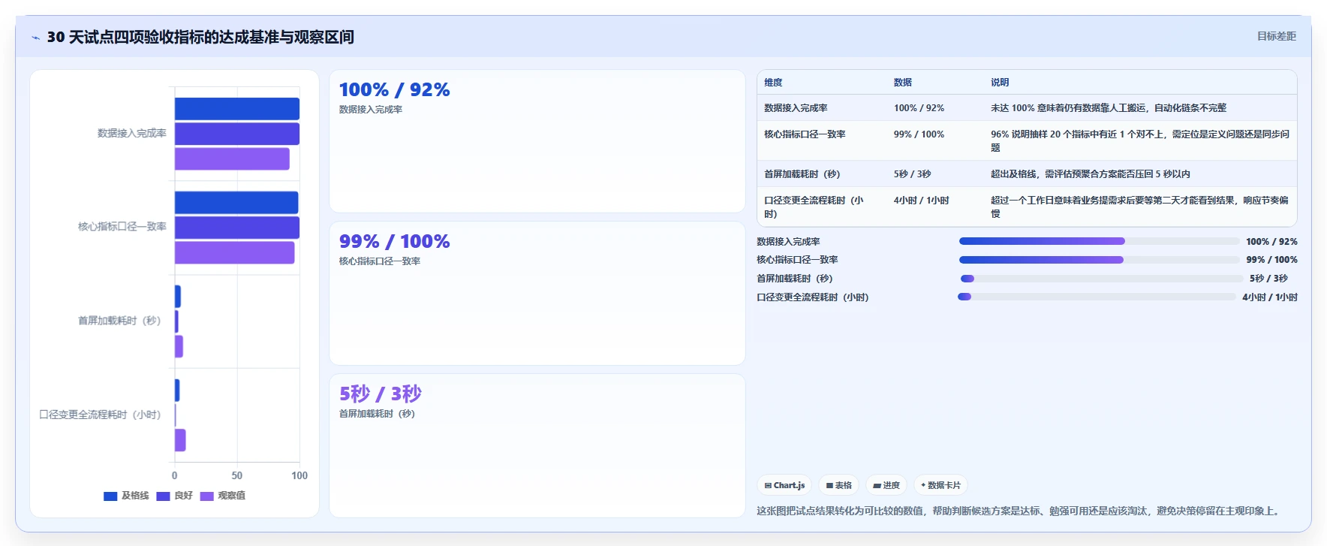Click the description starting with 超过一个工作日

click(1139, 207)
